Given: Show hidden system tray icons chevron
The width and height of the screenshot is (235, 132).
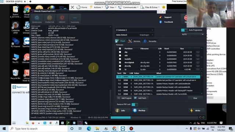Looking at the screenshot, I should 187,129.
